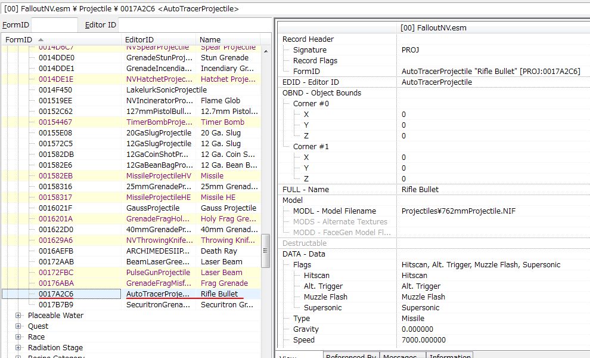Click the Type value Missile
590x358 pixels.
[x=413, y=319]
